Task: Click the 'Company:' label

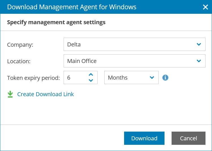Action: pos(20,45)
